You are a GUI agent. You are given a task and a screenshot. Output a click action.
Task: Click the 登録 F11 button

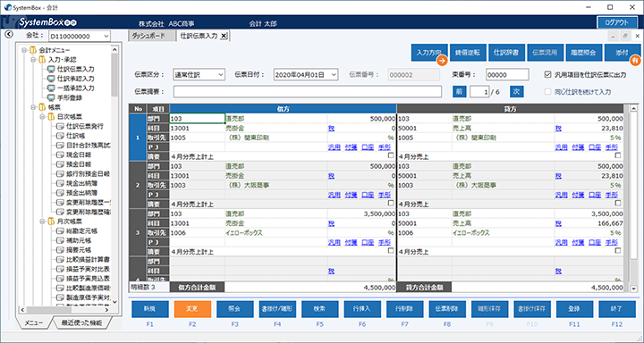574,309
